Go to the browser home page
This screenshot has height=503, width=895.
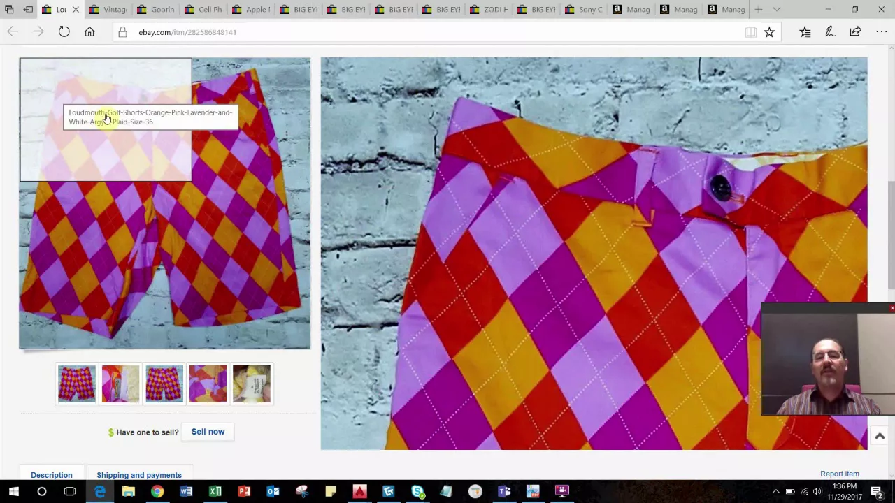click(x=89, y=31)
